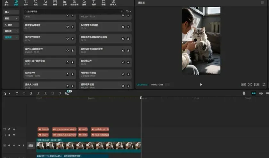Image resolution: width=269 pixels, height=158 pixels.
Task: Mute the main video track audio
Action: (19, 145)
